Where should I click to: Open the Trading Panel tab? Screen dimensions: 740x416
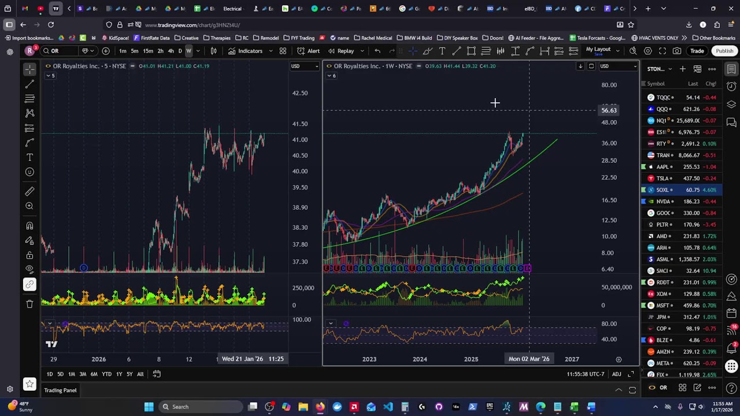(60, 390)
